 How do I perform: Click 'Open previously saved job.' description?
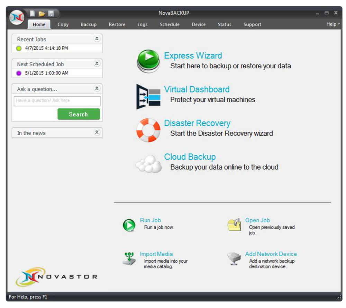click(272, 230)
